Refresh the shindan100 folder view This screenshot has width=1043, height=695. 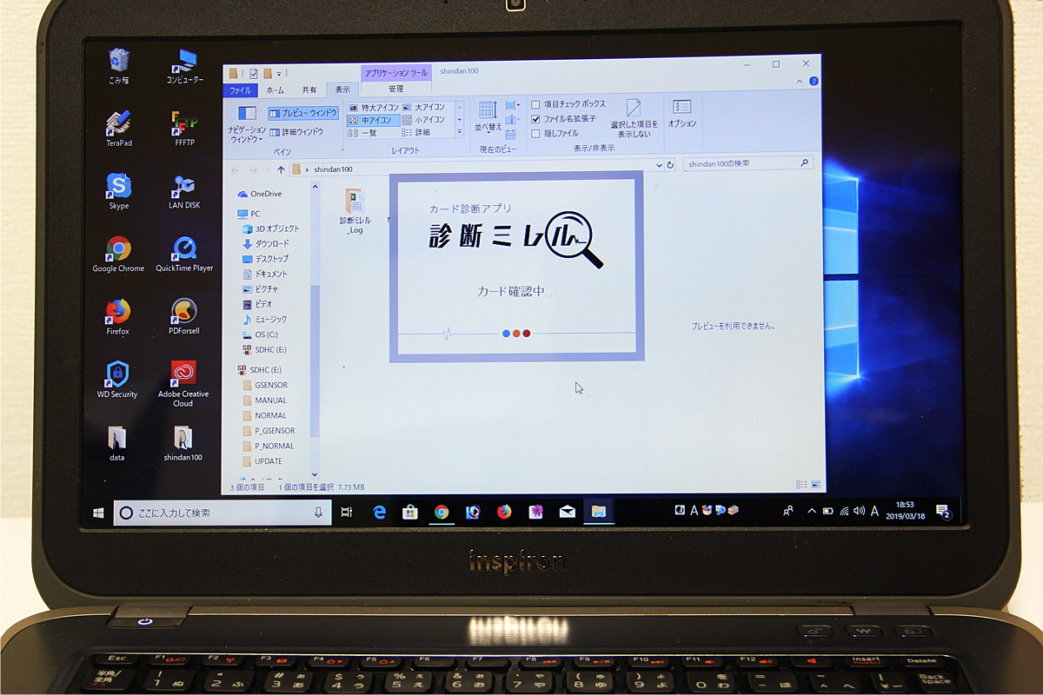[670, 164]
